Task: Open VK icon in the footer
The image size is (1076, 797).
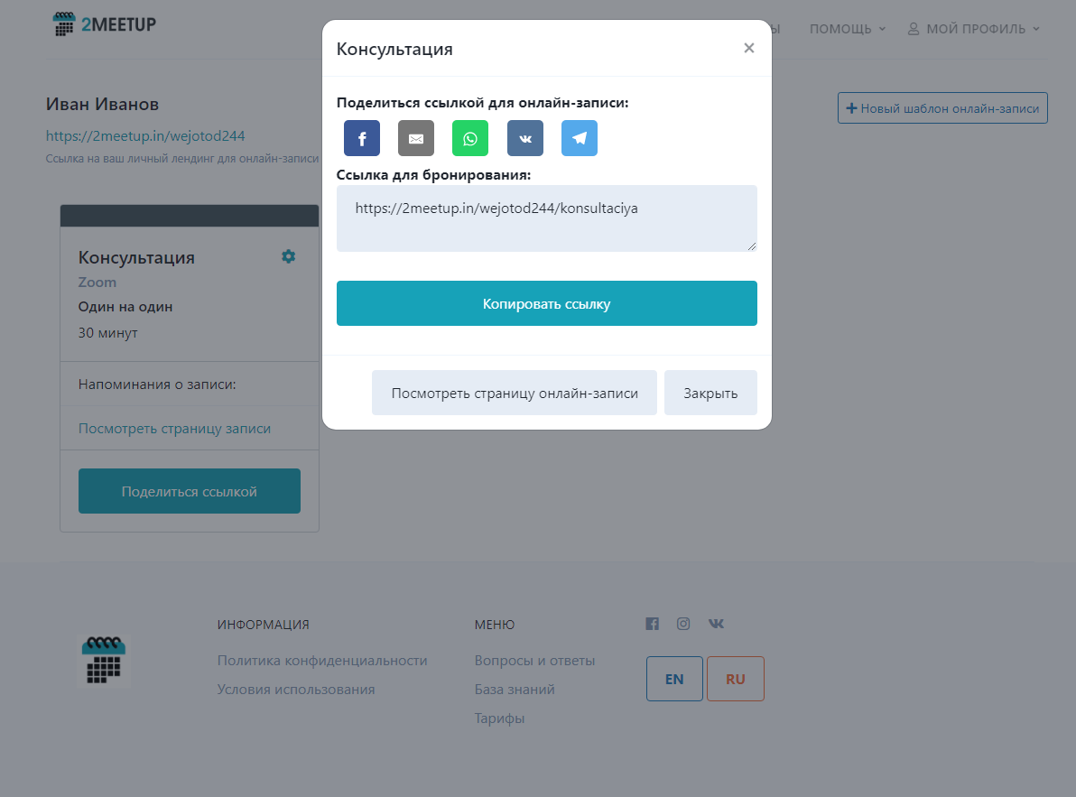Action: pos(716,624)
